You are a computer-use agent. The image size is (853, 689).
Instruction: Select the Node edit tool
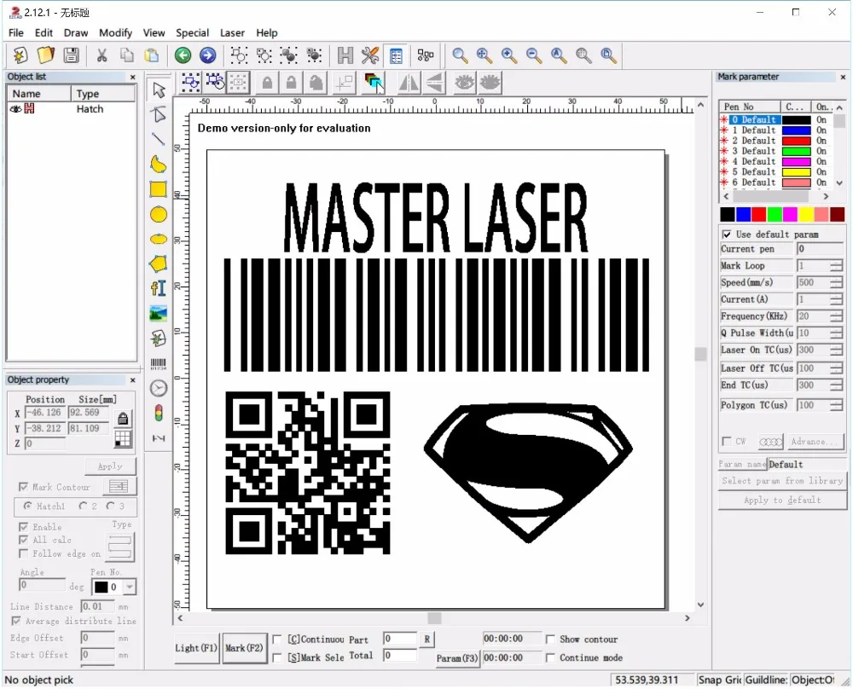pos(159,115)
